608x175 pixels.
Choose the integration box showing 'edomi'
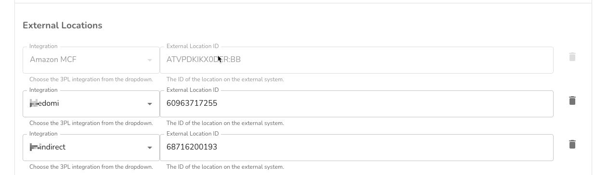pos(91,104)
